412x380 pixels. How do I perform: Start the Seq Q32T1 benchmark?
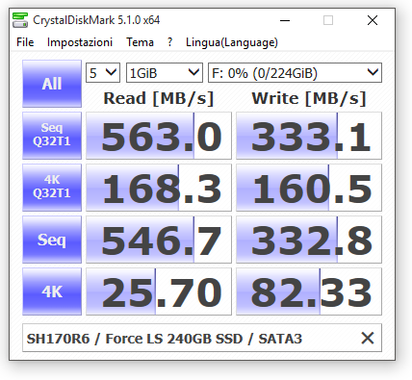click(x=52, y=136)
